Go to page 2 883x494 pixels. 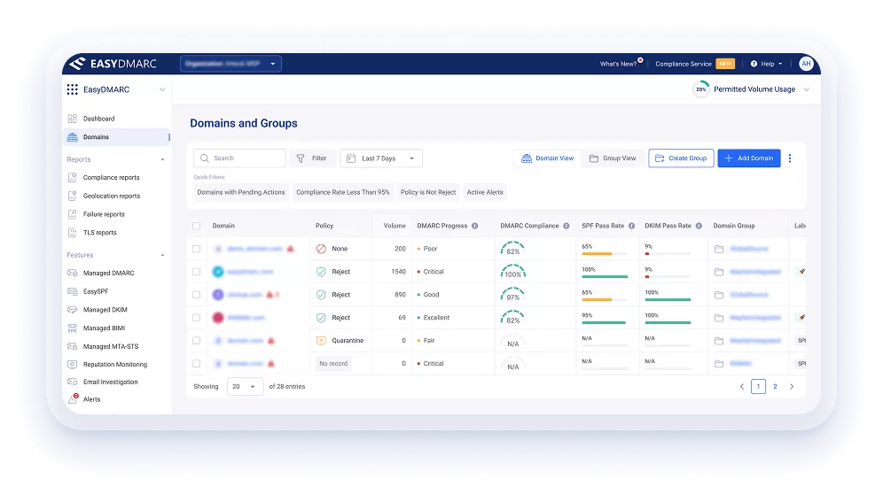775,387
